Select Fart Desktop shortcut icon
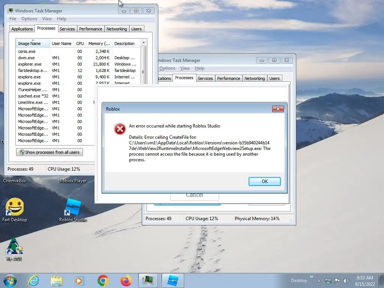 click(15, 210)
